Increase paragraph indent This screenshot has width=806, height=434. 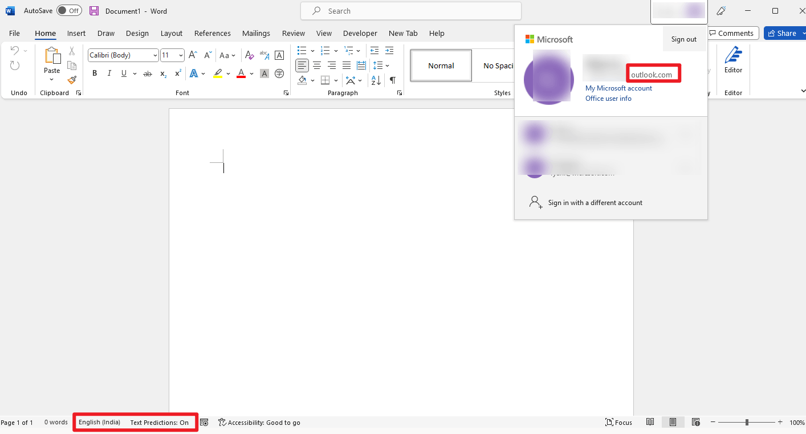point(389,51)
